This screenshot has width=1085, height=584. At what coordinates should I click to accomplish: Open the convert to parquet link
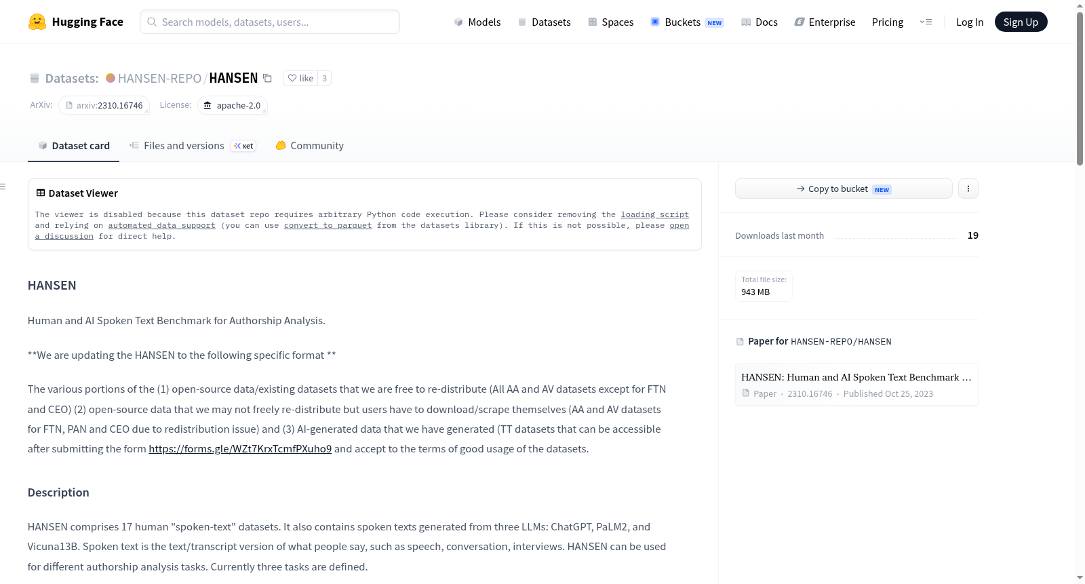[x=328, y=225]
